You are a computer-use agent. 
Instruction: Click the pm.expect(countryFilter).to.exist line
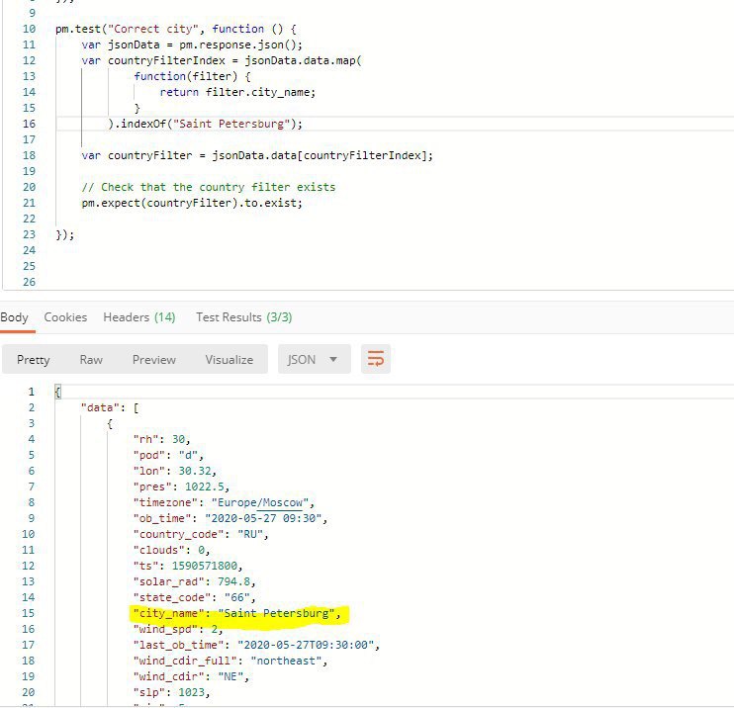pyautogui.click(x=192, y=203)
